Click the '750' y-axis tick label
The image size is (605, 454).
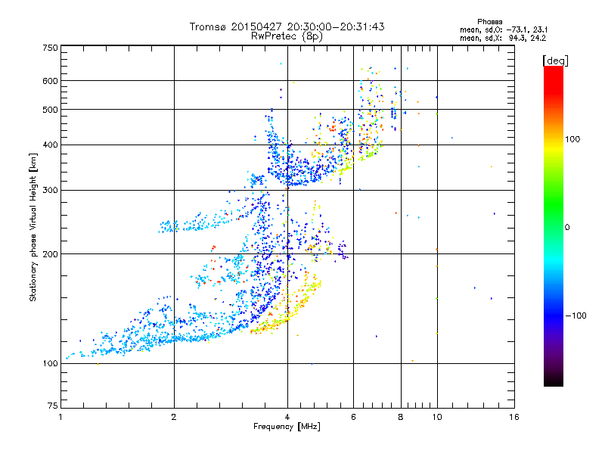(x=51, y=48)
